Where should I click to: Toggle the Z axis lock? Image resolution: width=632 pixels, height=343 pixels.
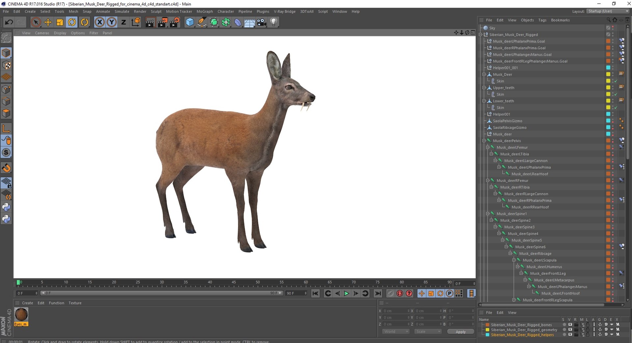pyautogui.click(x=123, y=22)
